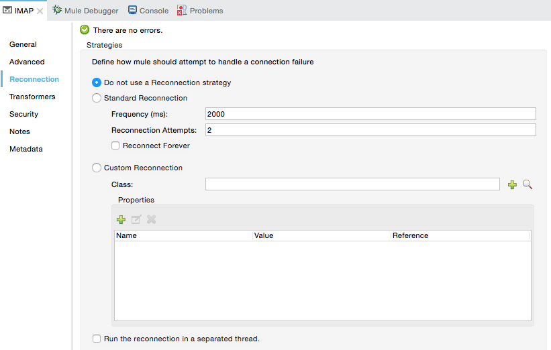Check Run the reconnection in a separated thread
551x350 pixels.
coord(97,339)
